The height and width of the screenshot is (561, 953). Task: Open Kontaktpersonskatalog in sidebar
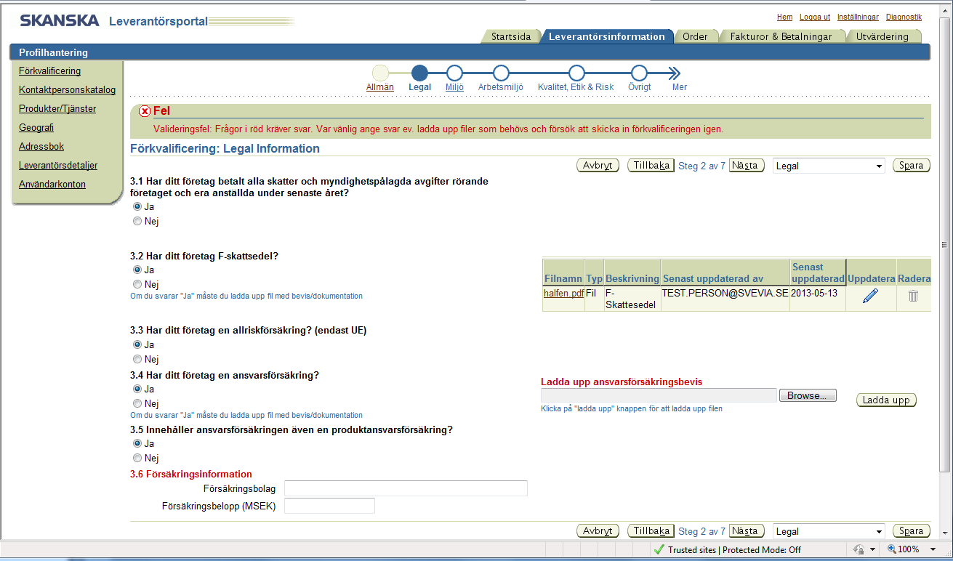click(x=67, y=90)
